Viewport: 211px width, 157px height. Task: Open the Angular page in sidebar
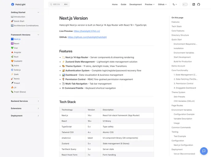pyautogui.click(x=17, y=52)
